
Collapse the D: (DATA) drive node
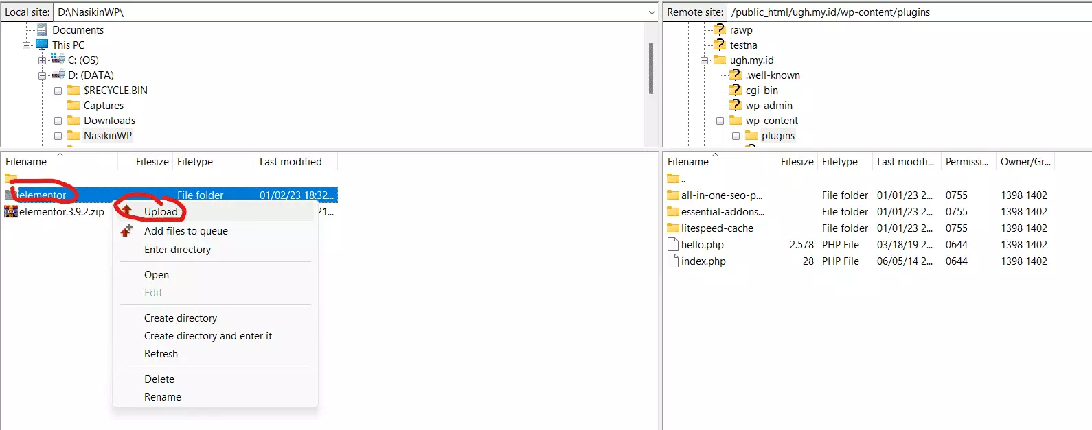(x=43, y=75)
